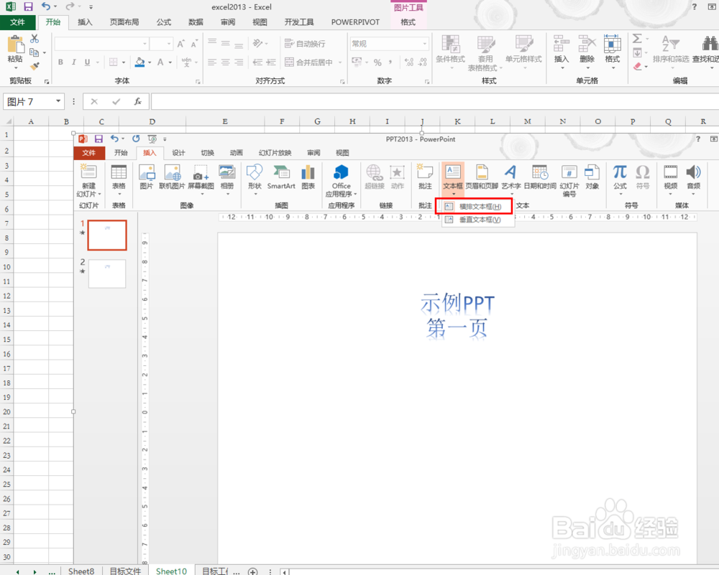Switch to sheet tab Sheet8

81,571
